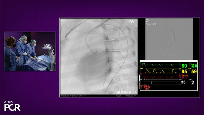Click the white capnography waveform
The height and width of the screenshot is (115, 204).
pos(161,82)
